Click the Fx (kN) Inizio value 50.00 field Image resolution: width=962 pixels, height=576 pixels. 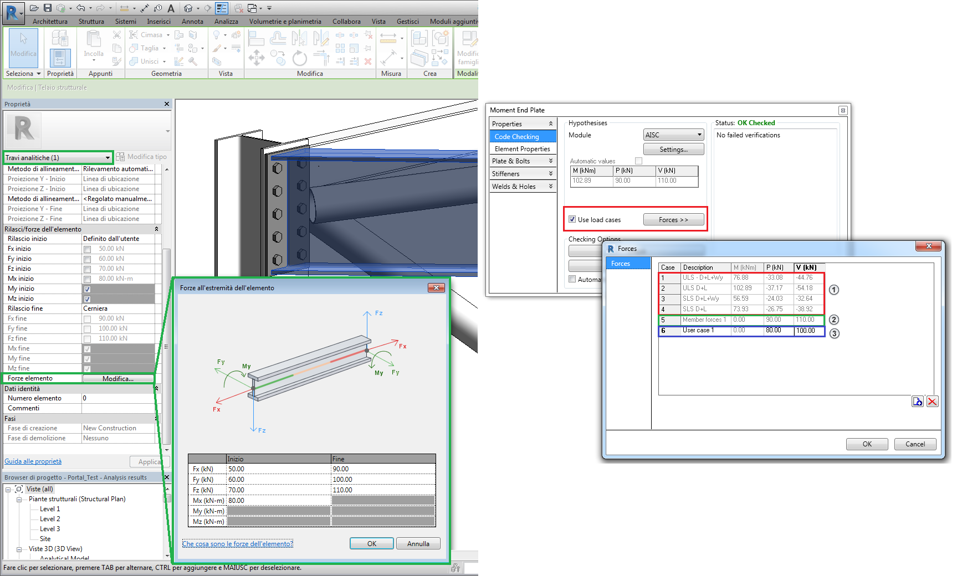pyautogui.click(x=278, y=469)
